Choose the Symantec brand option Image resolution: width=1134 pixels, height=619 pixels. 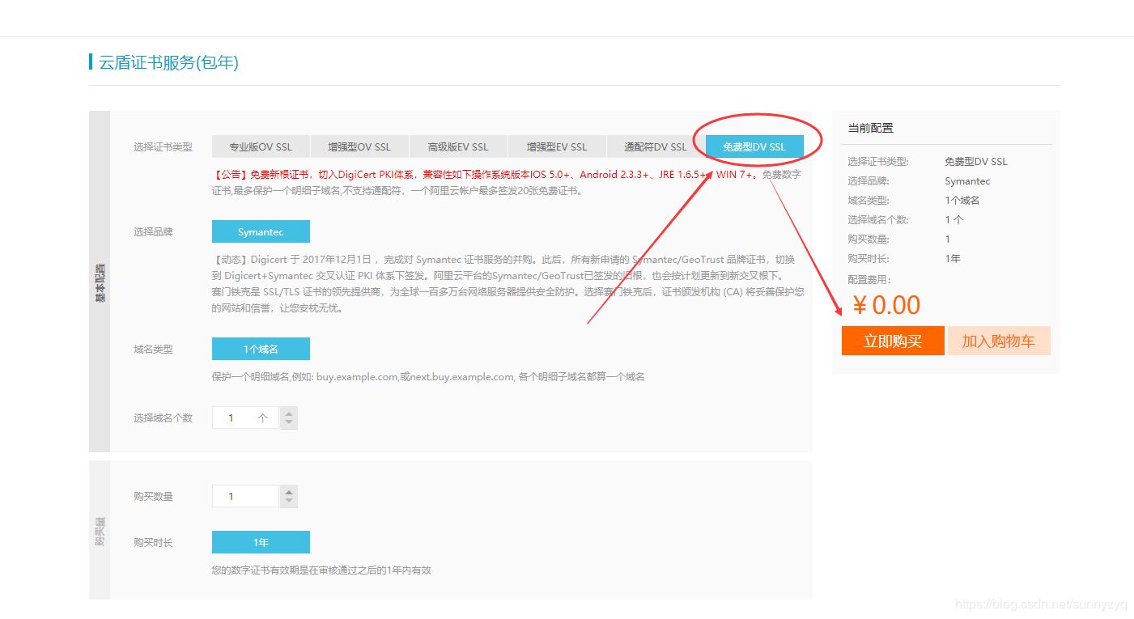click(x=261, y=231)
